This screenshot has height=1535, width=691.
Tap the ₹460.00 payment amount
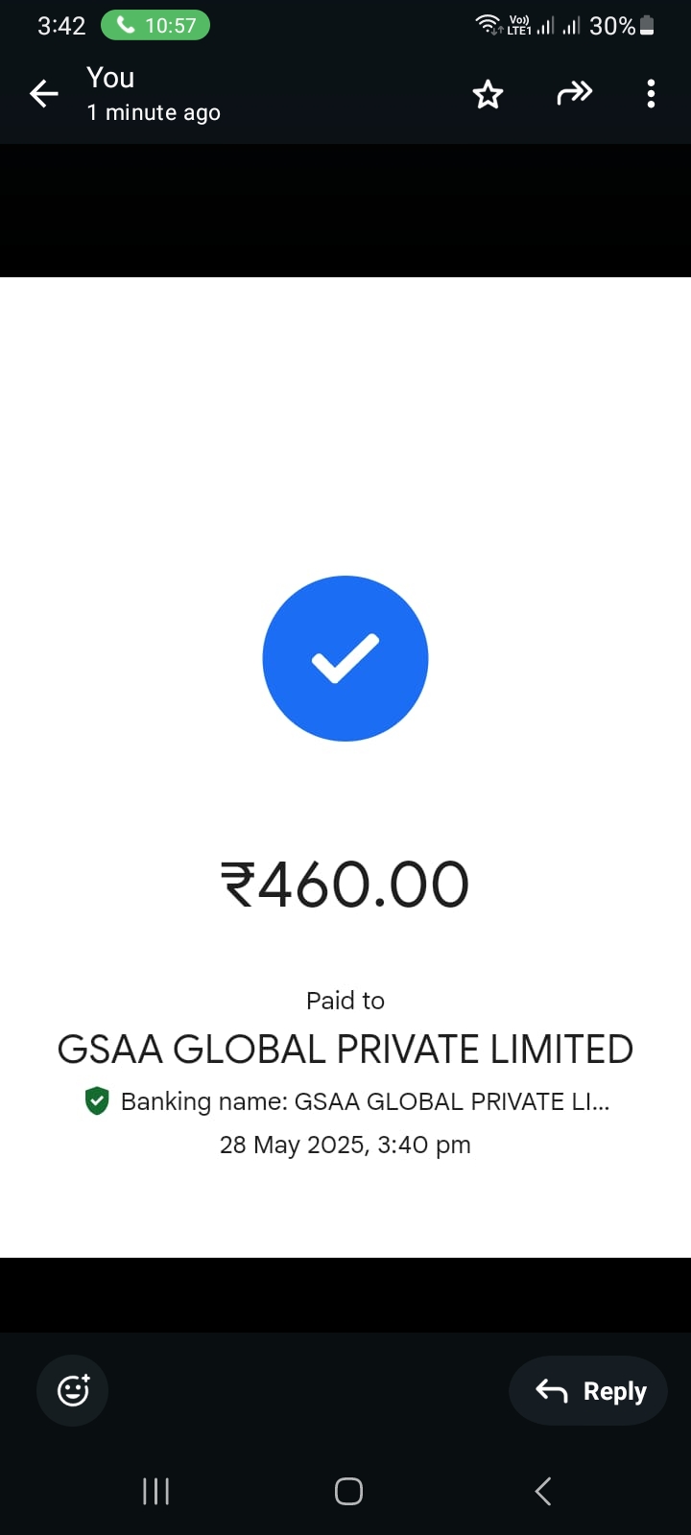point(345,884)
